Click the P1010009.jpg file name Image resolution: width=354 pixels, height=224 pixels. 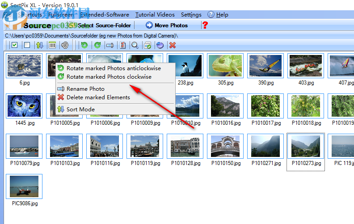click(x=146, y=123)
